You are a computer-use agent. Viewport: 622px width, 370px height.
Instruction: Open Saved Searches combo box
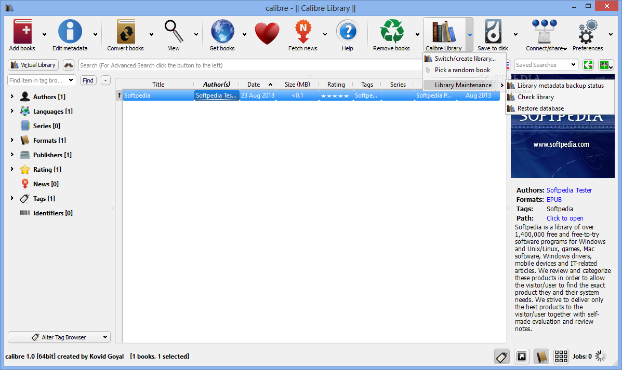(546, 65)
